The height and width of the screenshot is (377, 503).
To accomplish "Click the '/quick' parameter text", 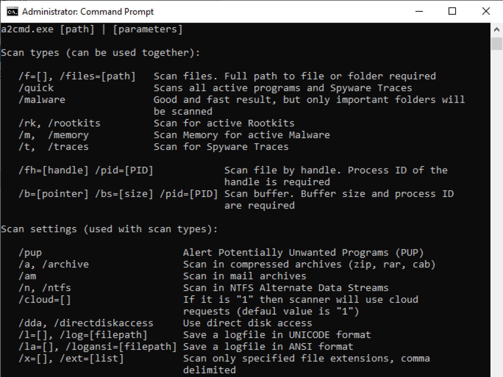I will click(36, 88).
